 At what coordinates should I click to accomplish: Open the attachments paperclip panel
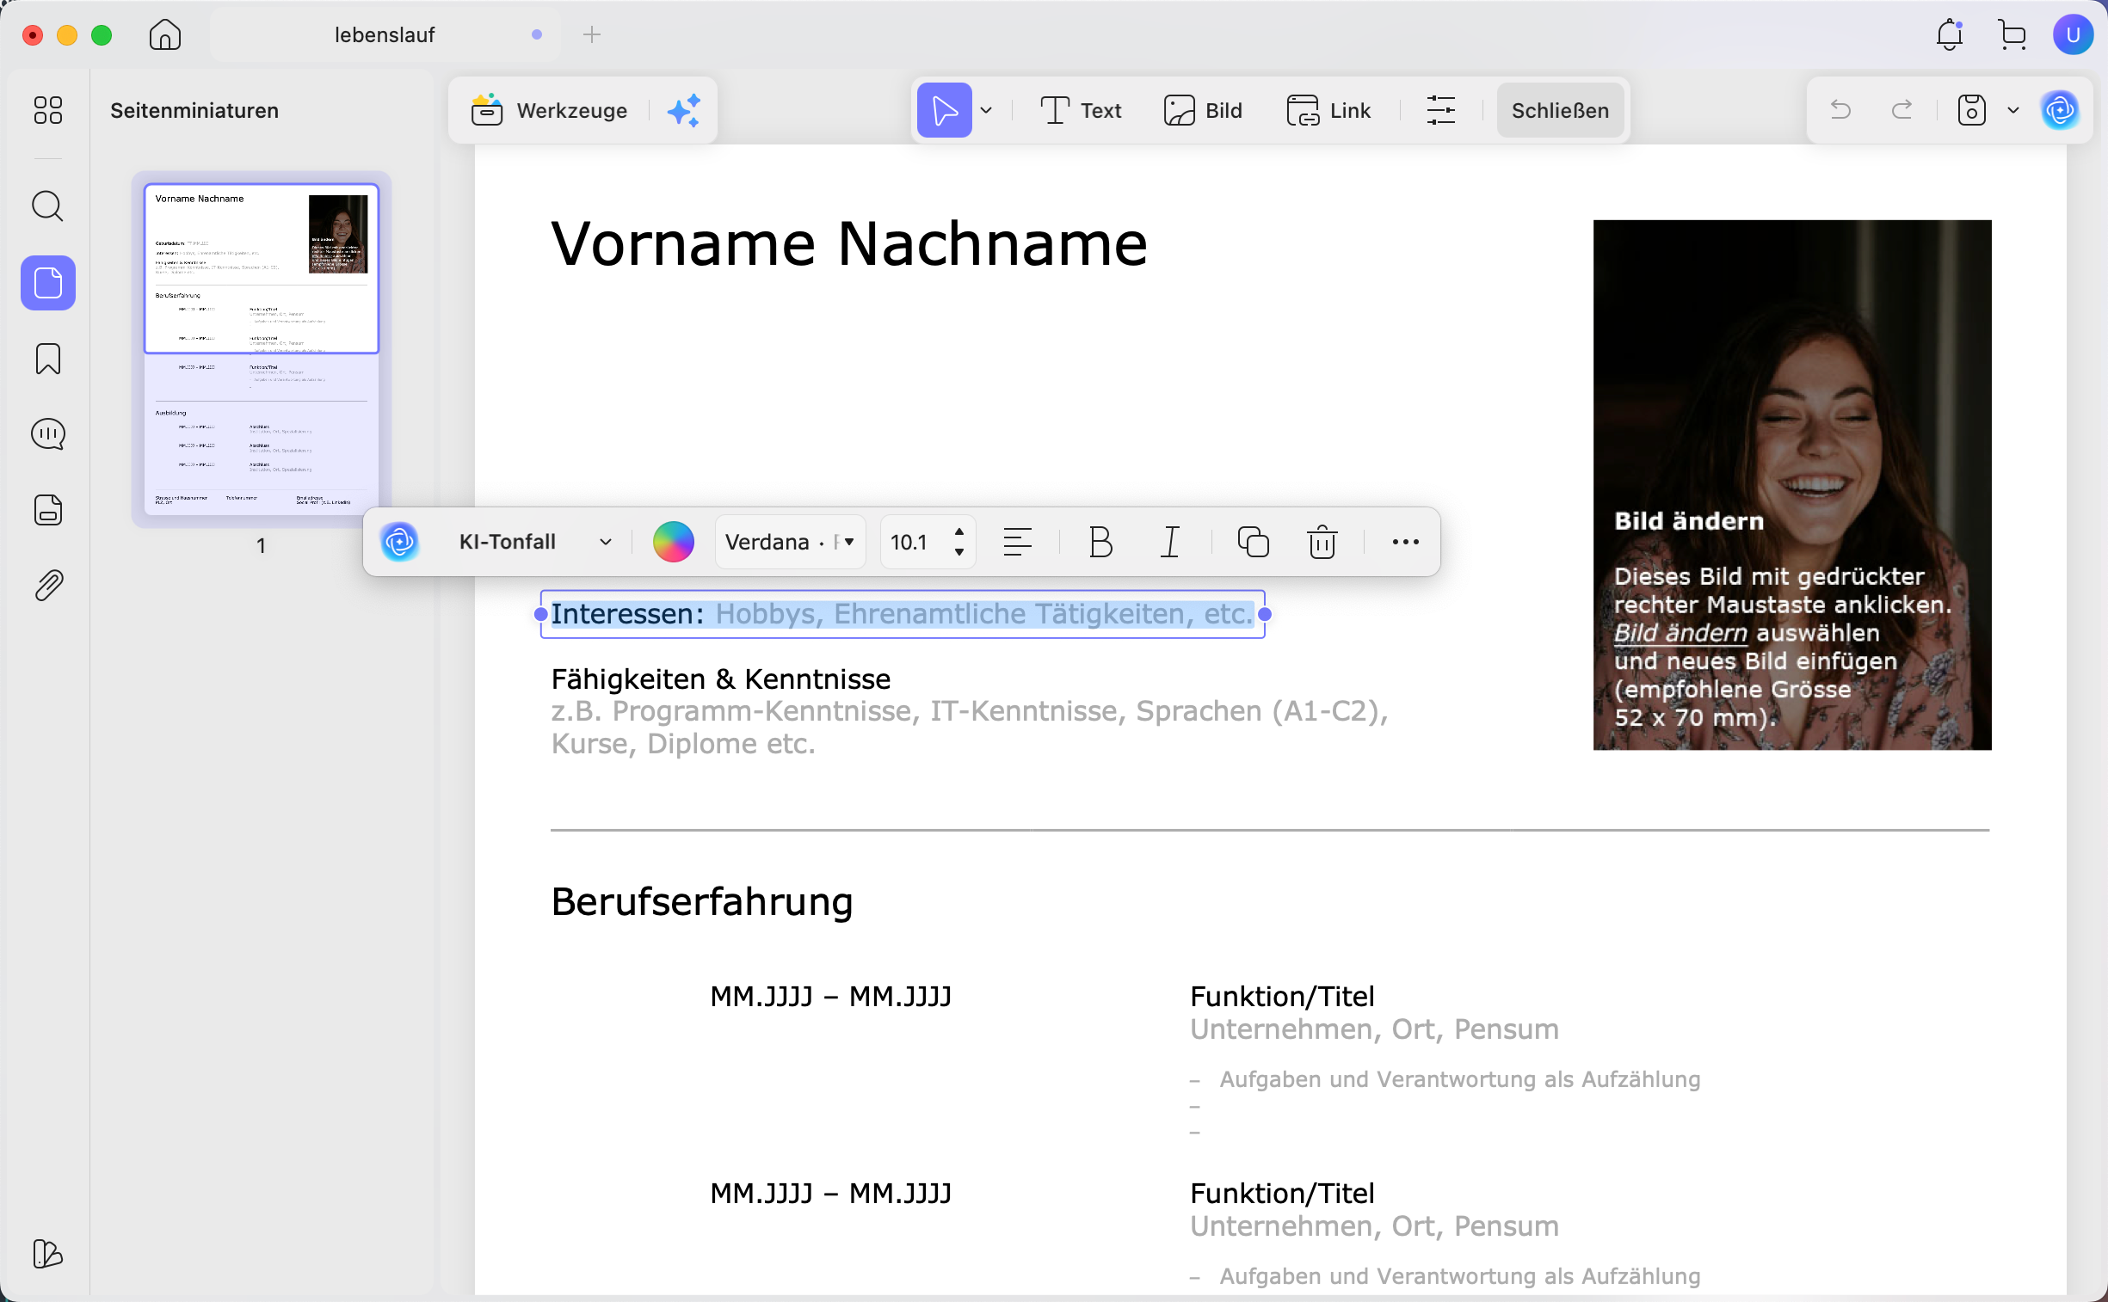(x=48, y=586)
